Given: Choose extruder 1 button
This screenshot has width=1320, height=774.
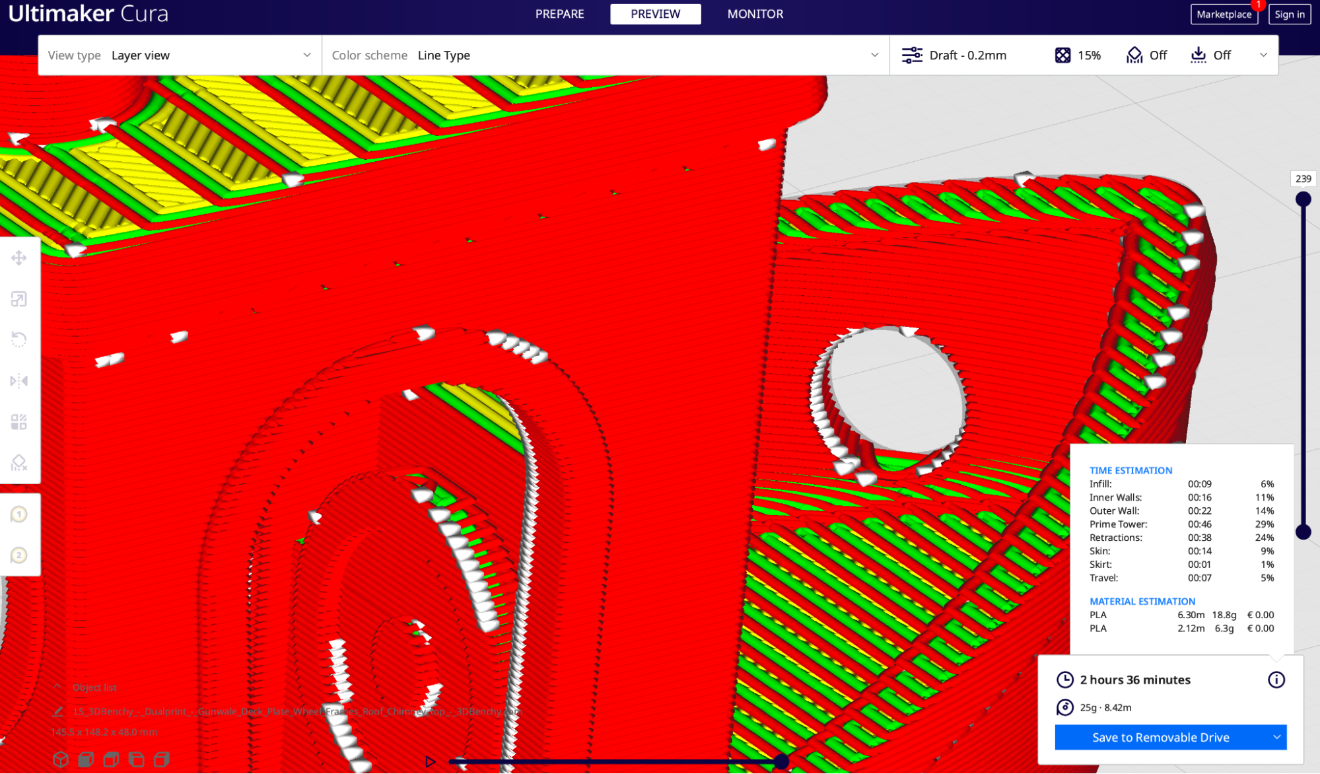Looking at the screenshot, I should click(x=19, y=514).
